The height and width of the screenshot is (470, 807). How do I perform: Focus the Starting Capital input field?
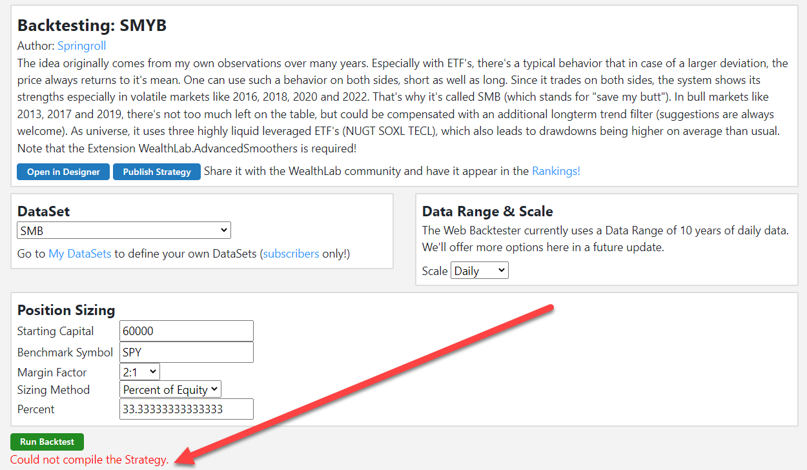[x=187, y=331]
